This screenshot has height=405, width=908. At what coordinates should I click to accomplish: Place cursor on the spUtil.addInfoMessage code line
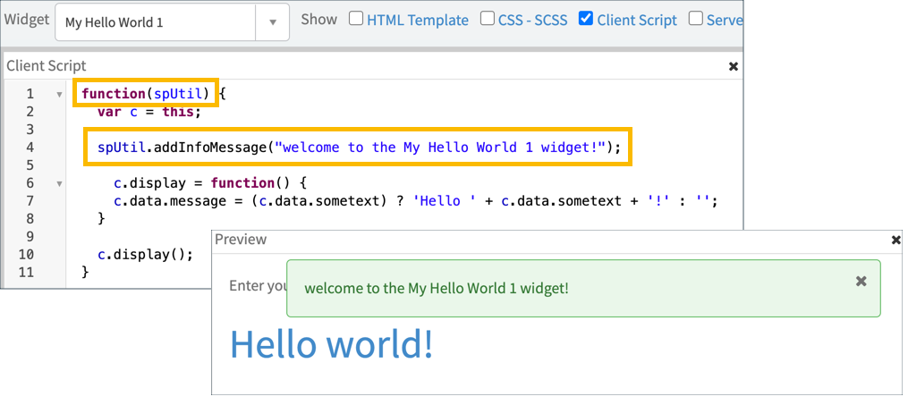[358, 147]
